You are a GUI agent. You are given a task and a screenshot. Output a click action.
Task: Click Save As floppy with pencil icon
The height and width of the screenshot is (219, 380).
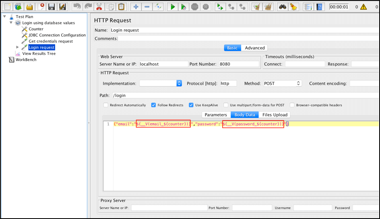pyautogui.click(x=62, y=6)
